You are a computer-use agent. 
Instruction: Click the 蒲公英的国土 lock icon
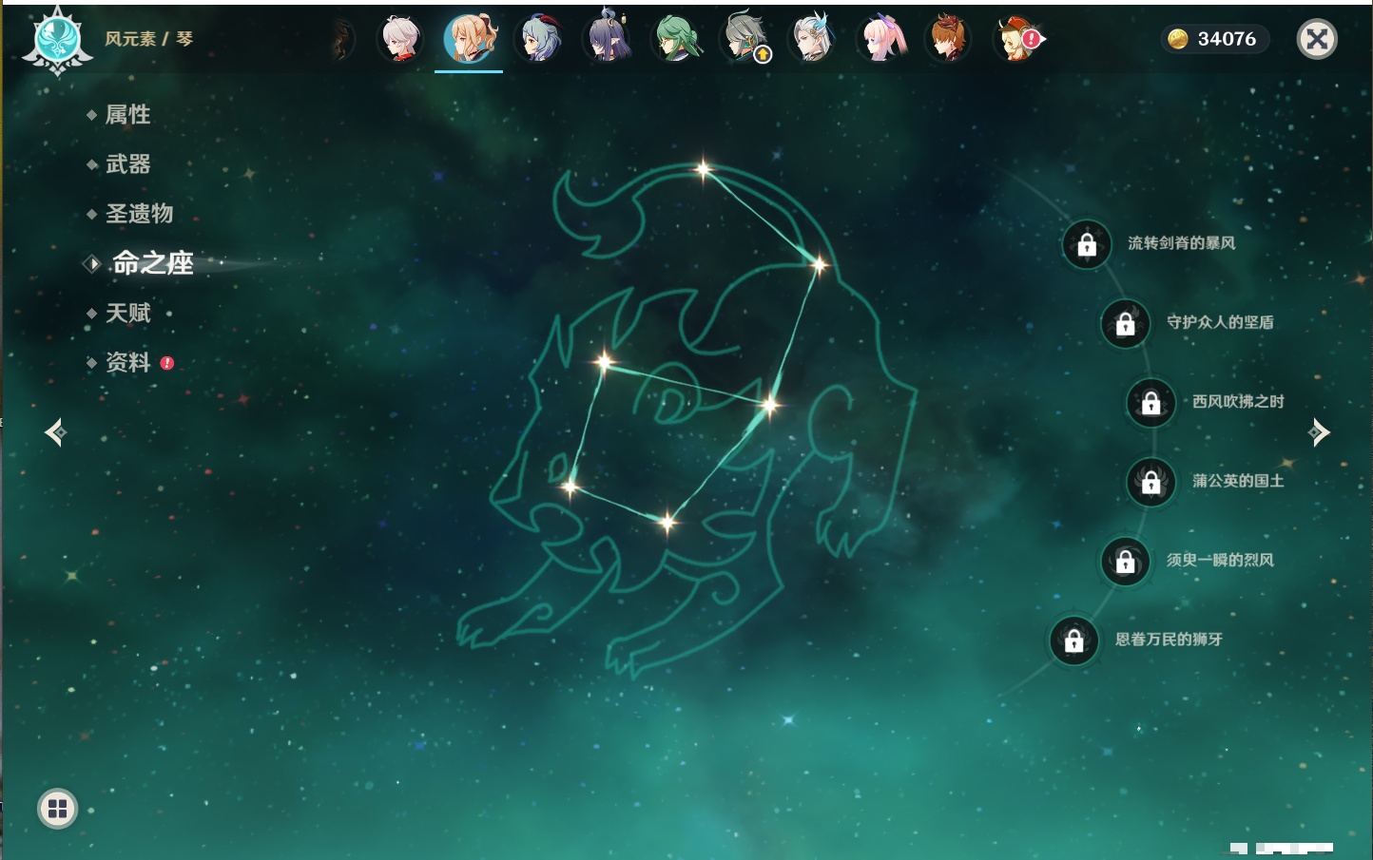[1151, 482]
